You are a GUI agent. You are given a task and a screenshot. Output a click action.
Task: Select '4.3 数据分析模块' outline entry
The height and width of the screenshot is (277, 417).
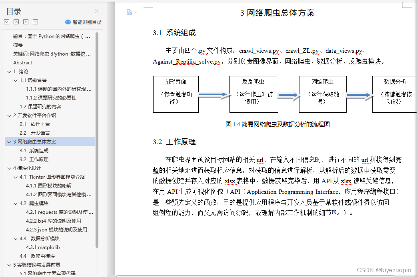(x=40, y=239)
